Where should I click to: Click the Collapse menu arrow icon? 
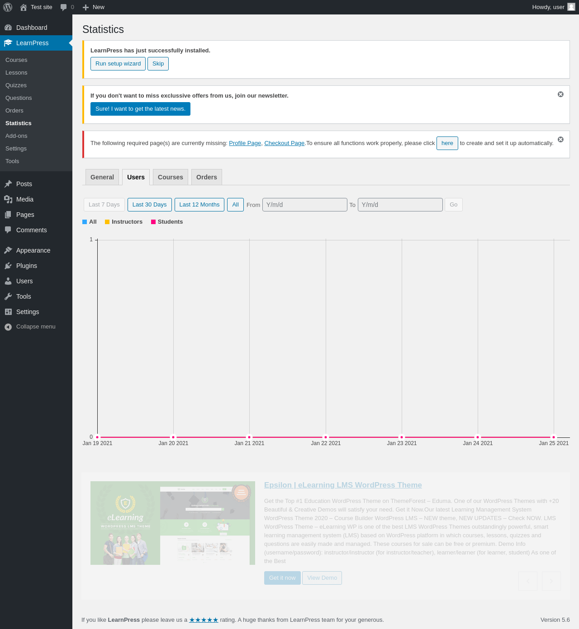pos(8,327)
